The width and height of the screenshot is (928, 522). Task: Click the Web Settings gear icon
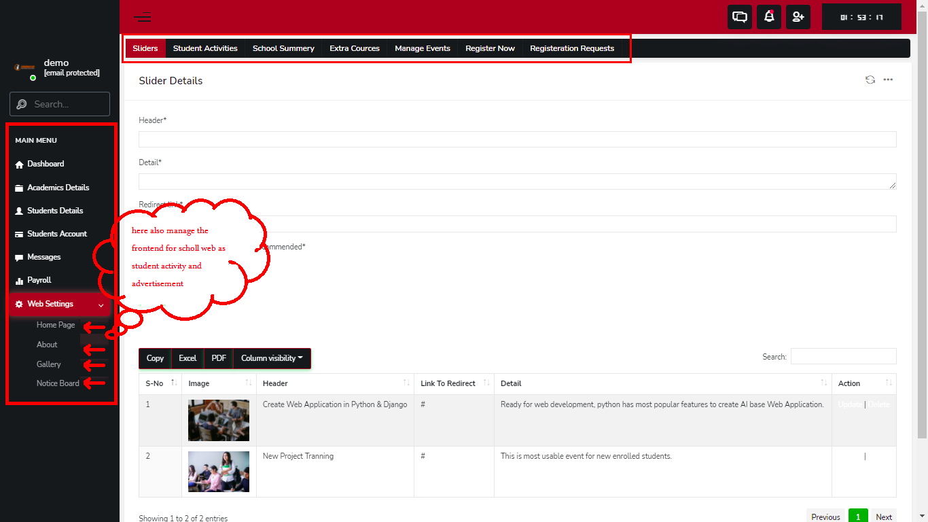(19, 304)
